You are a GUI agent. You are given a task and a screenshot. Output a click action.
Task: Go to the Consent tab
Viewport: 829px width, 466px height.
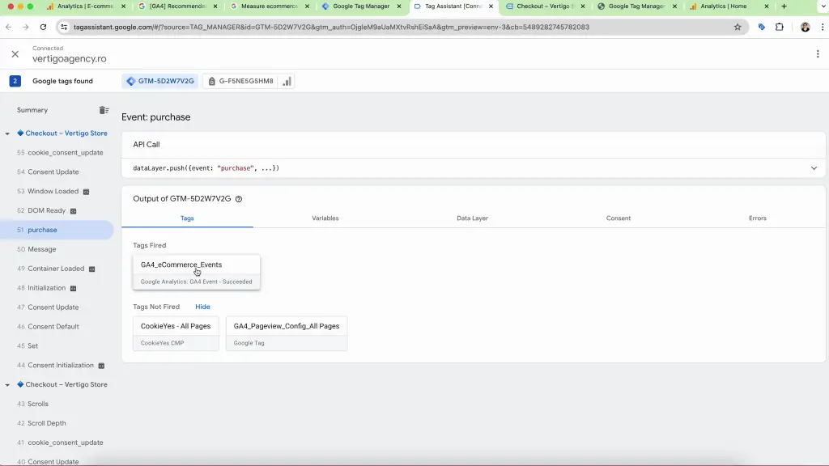coord(619,218)
